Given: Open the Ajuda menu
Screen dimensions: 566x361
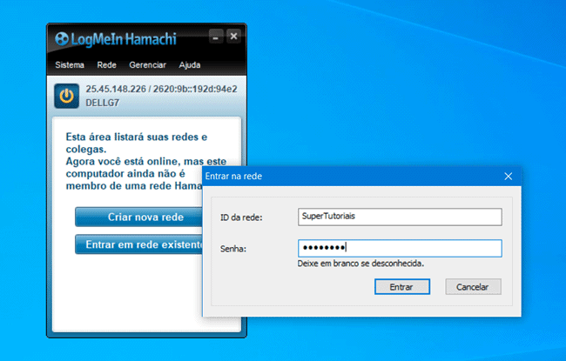Looking at the screenshot, I should [x=190, y=65].
